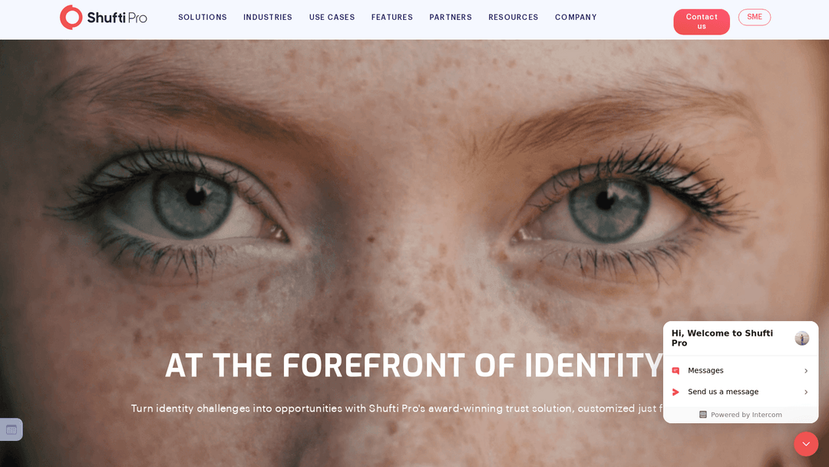Click the Shufti Pro logo
Screen dimensions: 829x467
(104, 18)
